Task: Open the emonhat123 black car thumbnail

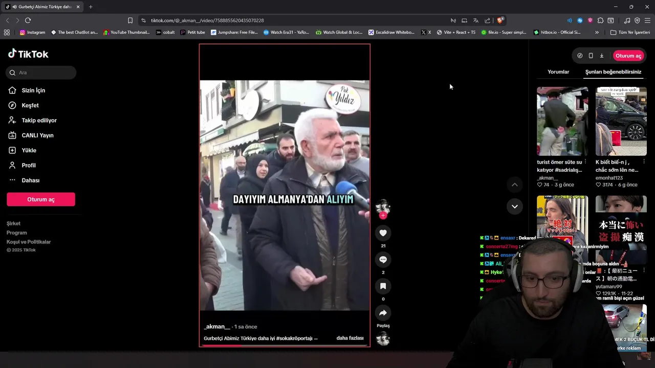Action: (x=621, y=121)
